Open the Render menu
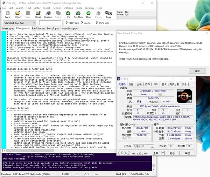 (x=57, y=8)
